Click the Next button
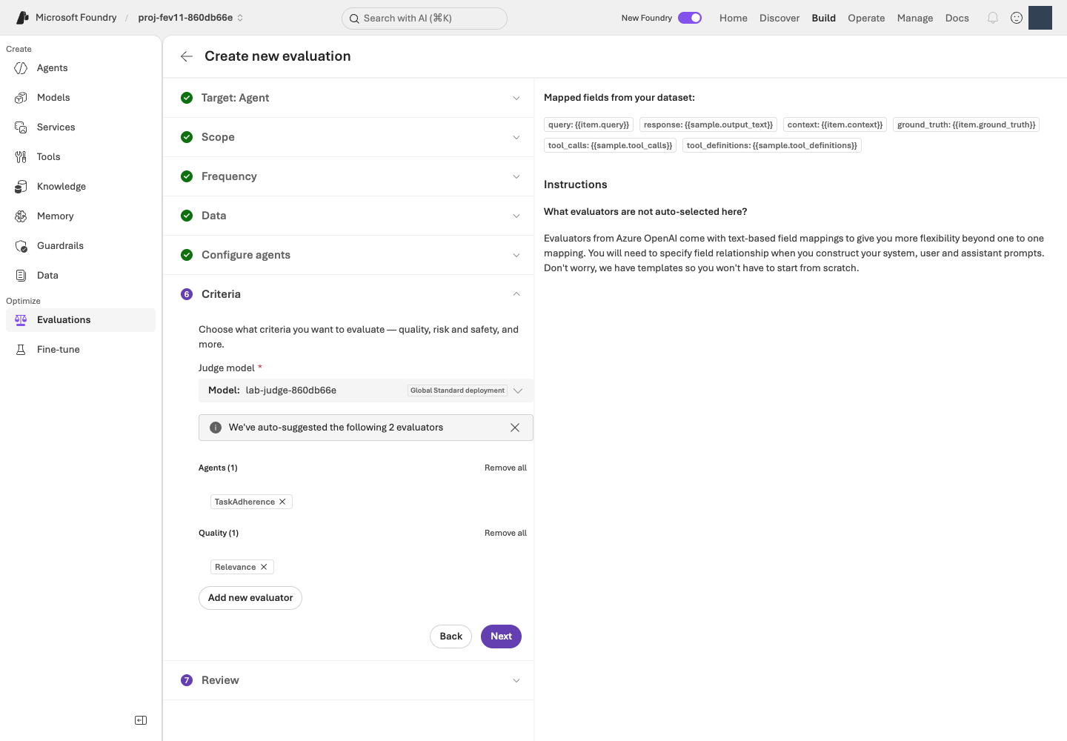 click(x=501, y=637)
